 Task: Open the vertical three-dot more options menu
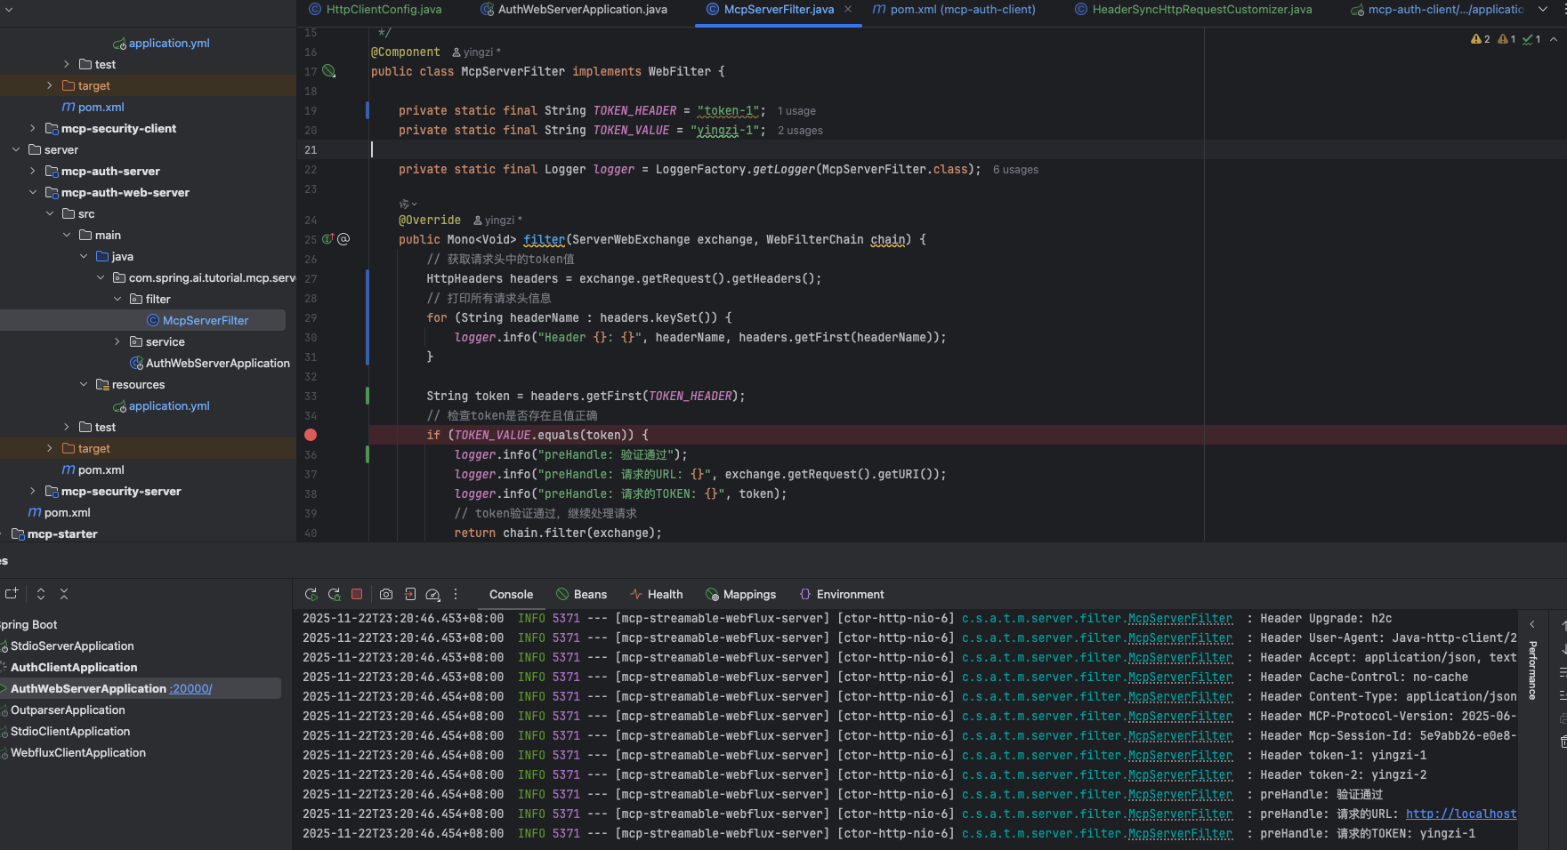click(456, 595)
